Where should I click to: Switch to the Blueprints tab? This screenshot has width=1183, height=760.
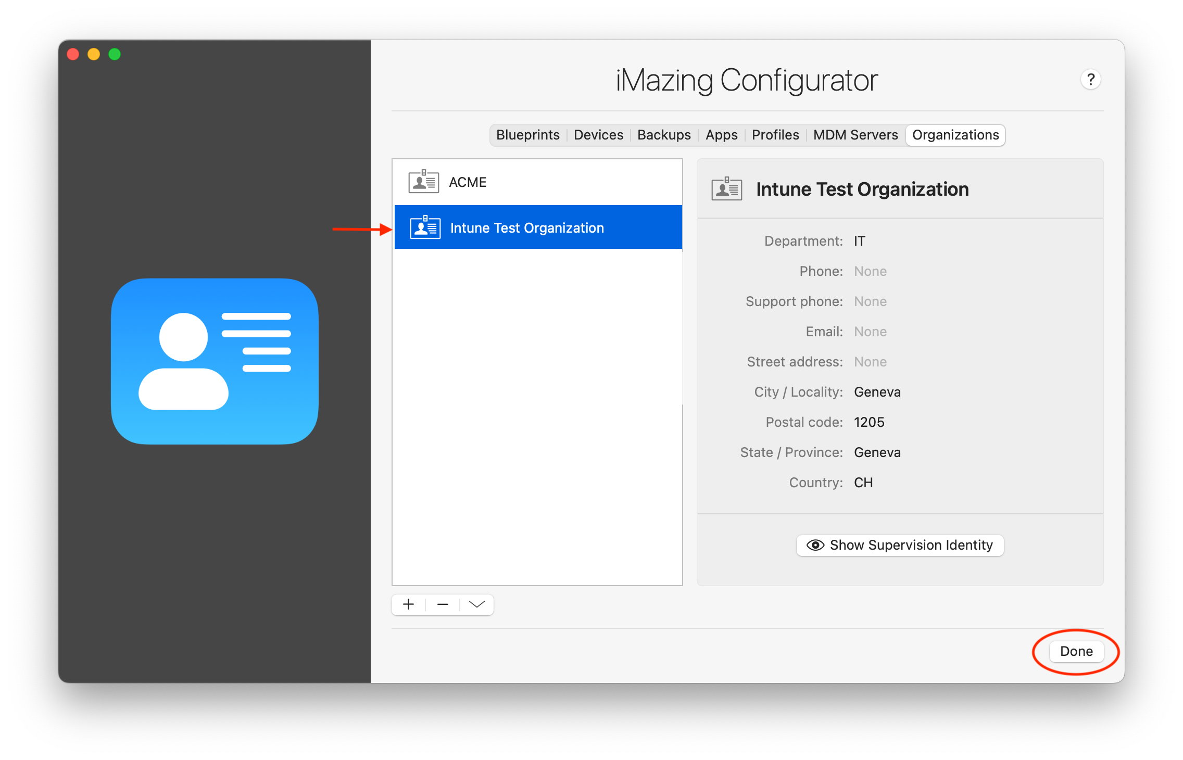[x=527, y=135]
